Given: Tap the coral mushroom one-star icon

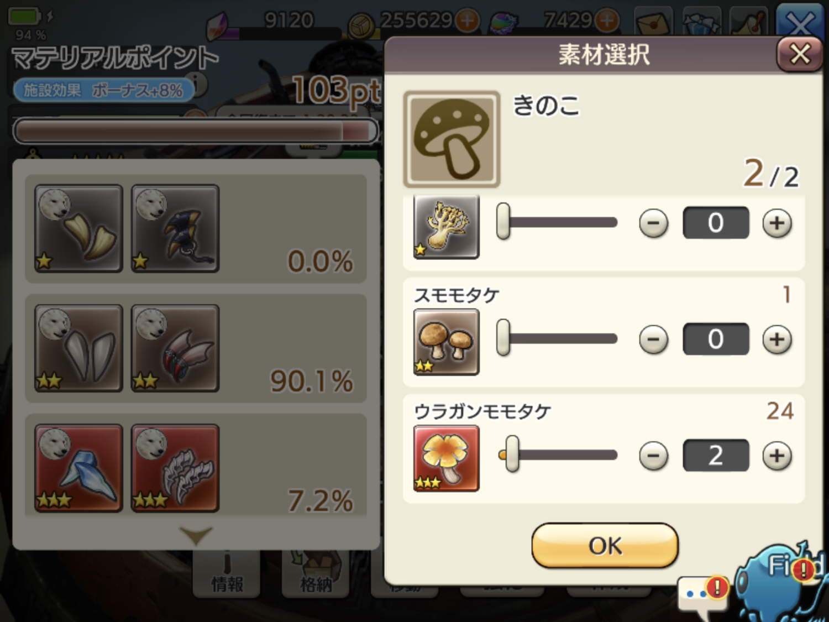Looking at the screenshot, I should (x=447, y=226).
